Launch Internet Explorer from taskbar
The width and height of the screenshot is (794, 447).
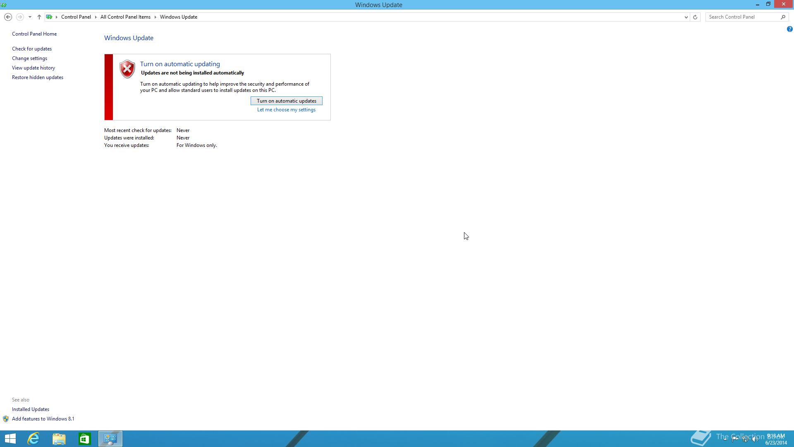click(x=33, y=439)
